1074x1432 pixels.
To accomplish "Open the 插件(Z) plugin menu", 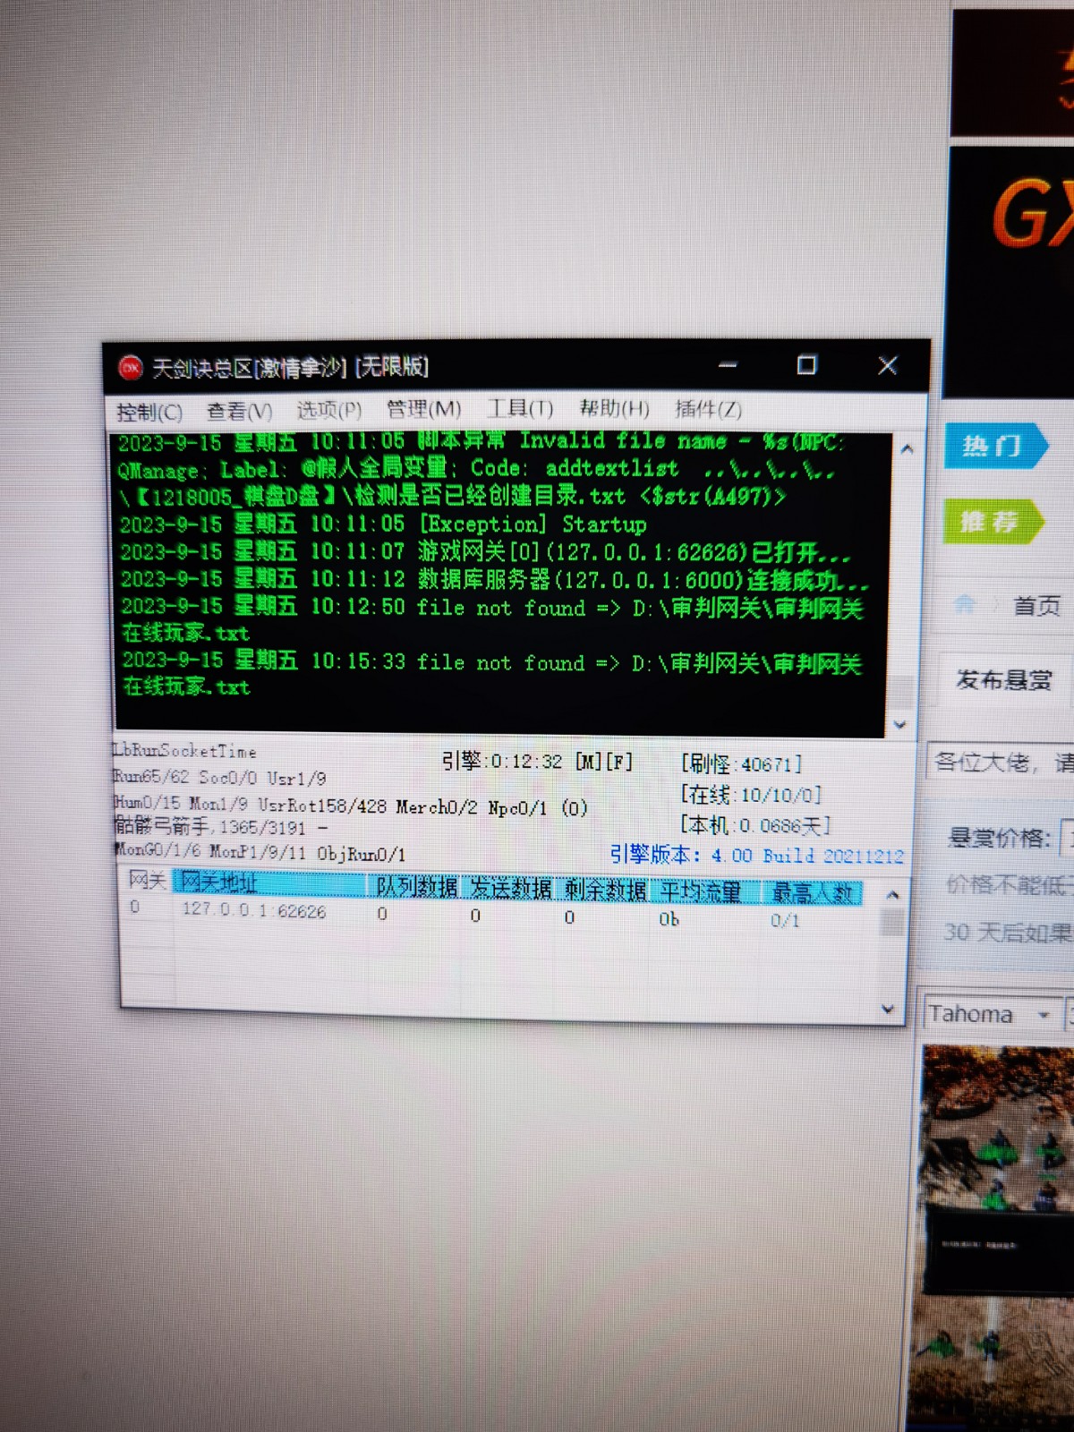I will click(x=708, y=409).
